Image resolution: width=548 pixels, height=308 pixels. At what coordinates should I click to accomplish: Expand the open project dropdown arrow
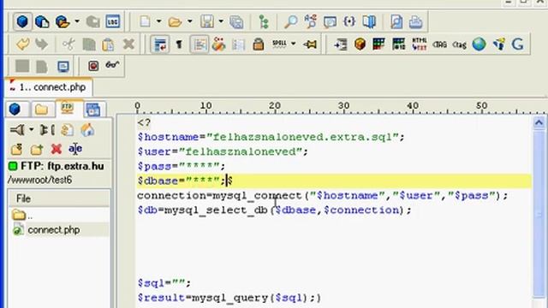(77, 21)
